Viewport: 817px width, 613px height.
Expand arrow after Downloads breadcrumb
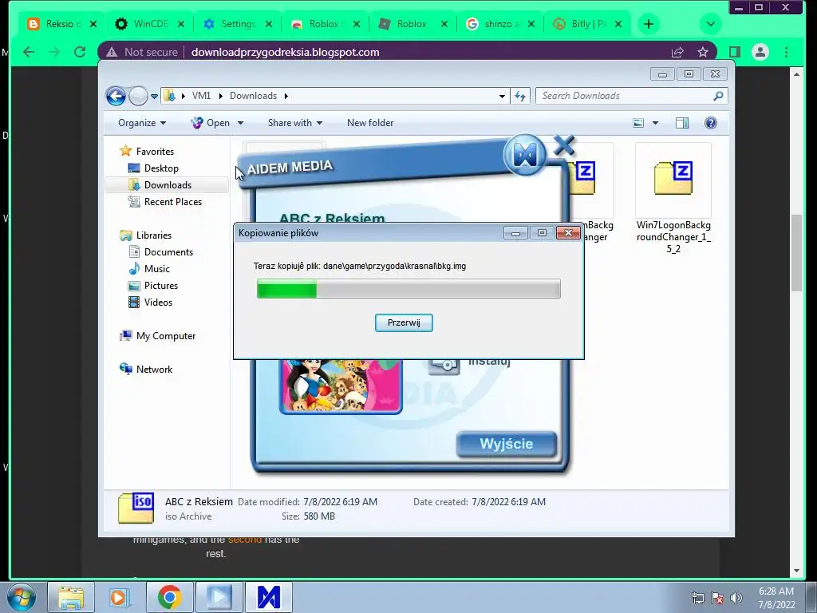pos(286,96)
